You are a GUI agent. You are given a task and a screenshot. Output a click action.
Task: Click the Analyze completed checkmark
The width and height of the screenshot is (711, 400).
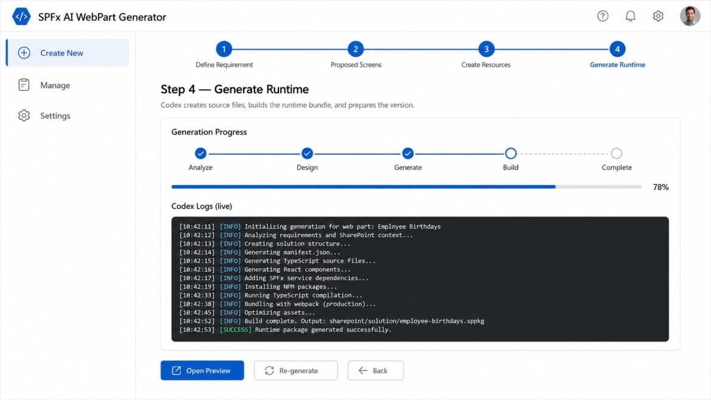[201, 153]
